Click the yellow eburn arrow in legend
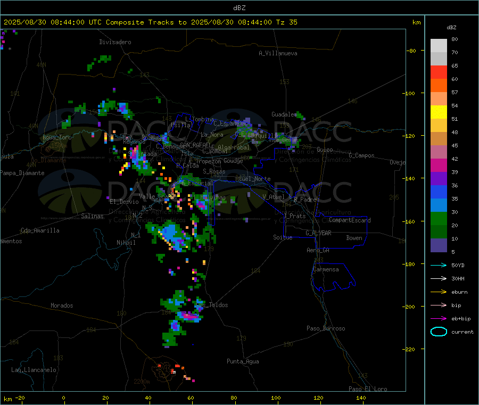 coord(439,292)
